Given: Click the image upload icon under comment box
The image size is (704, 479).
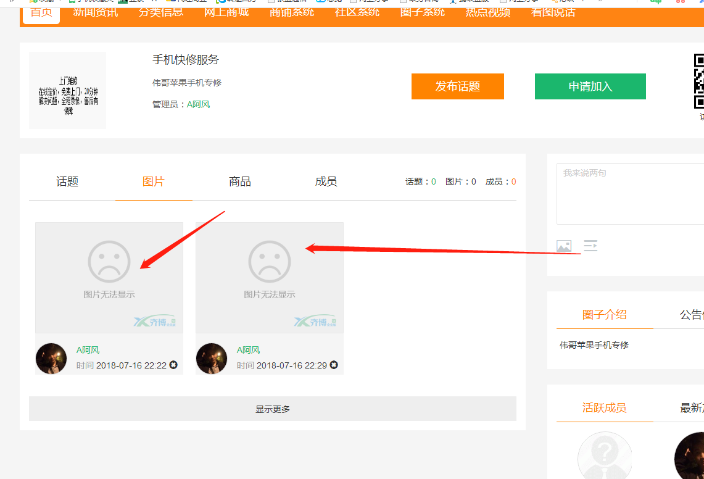Looking at the screenshot, I should pyautogui.click(x=564, y=246).
